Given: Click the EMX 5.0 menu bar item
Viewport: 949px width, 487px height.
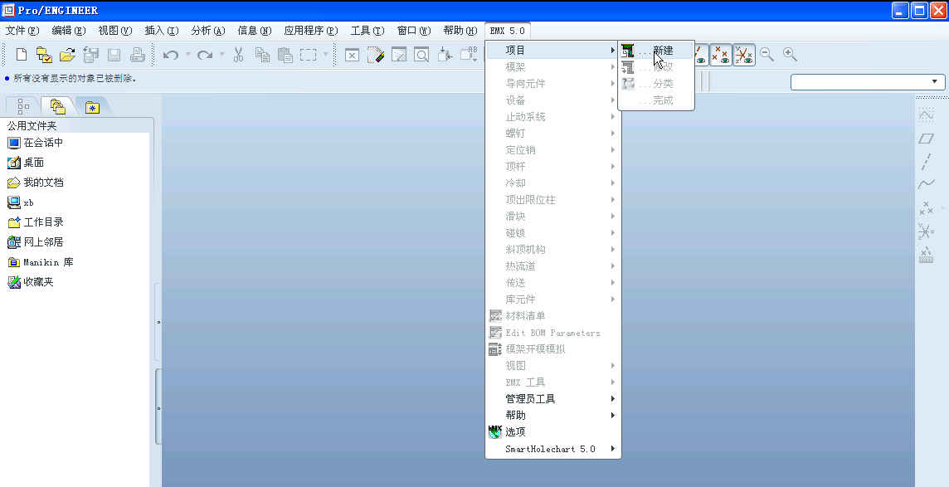Looking at the screenshot, I should pos(507,30).
